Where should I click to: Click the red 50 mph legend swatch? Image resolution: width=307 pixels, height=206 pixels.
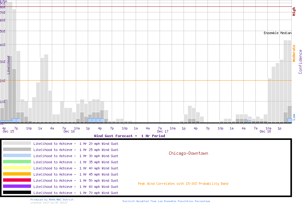tap(17, 180)
